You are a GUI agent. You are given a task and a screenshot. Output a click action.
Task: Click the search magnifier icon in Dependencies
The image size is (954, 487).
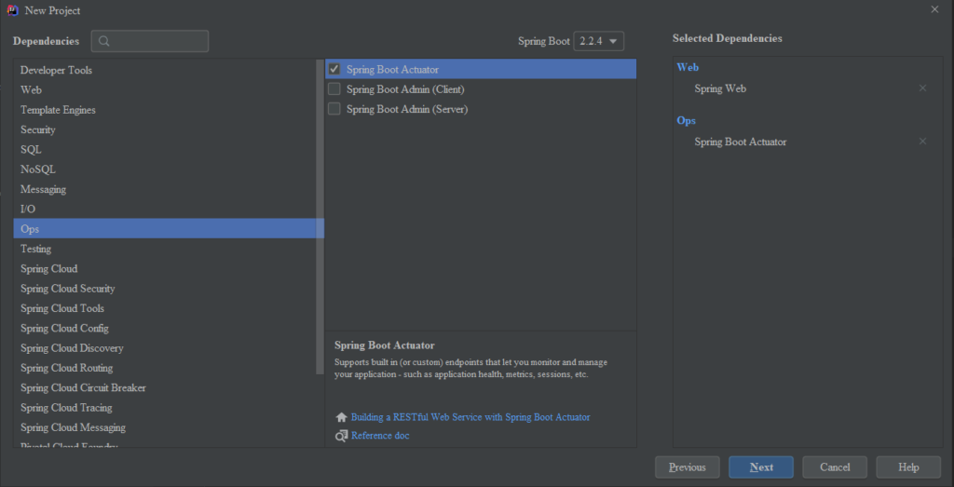tap(104, 42)
